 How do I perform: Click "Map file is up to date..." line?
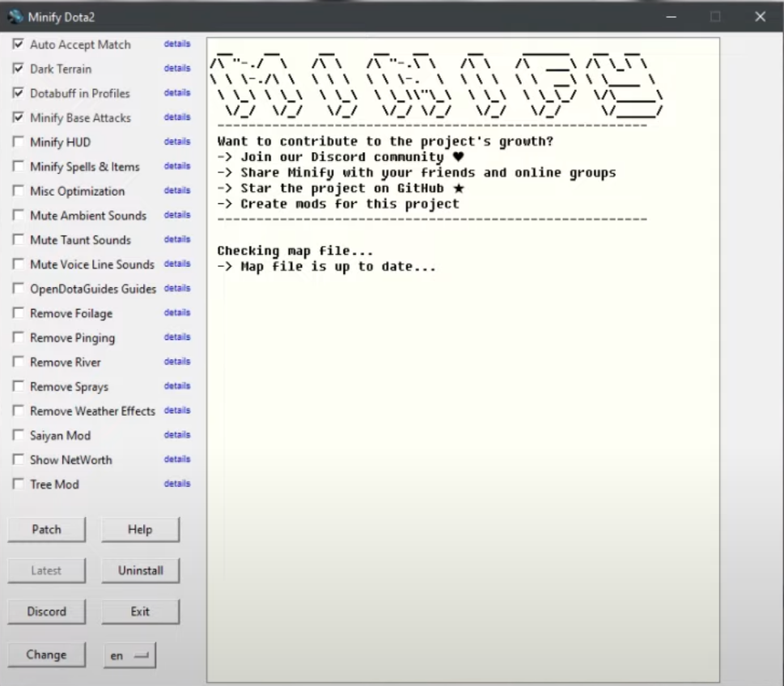(x=327, y=266)
